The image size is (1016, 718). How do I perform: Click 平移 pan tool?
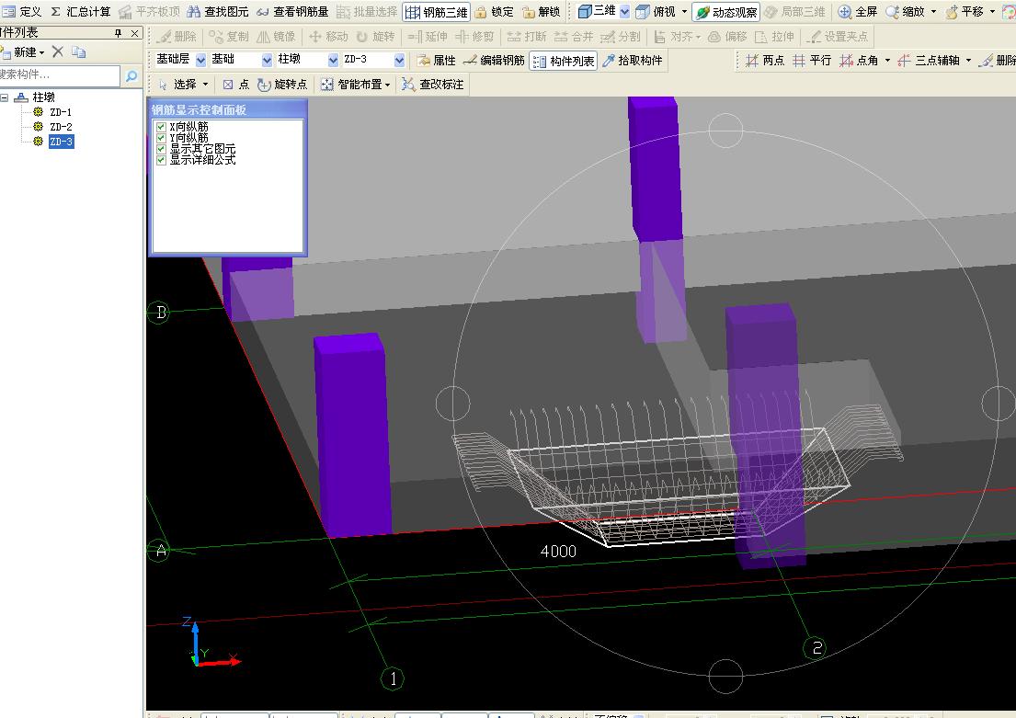pos(965,12)
